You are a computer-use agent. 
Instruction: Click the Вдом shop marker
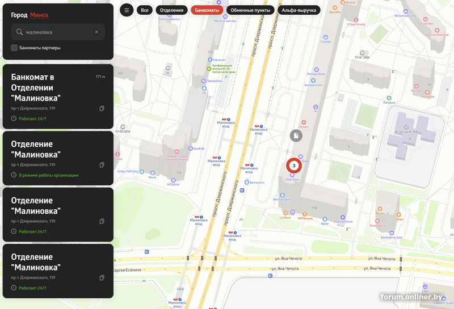coord(325,219)
